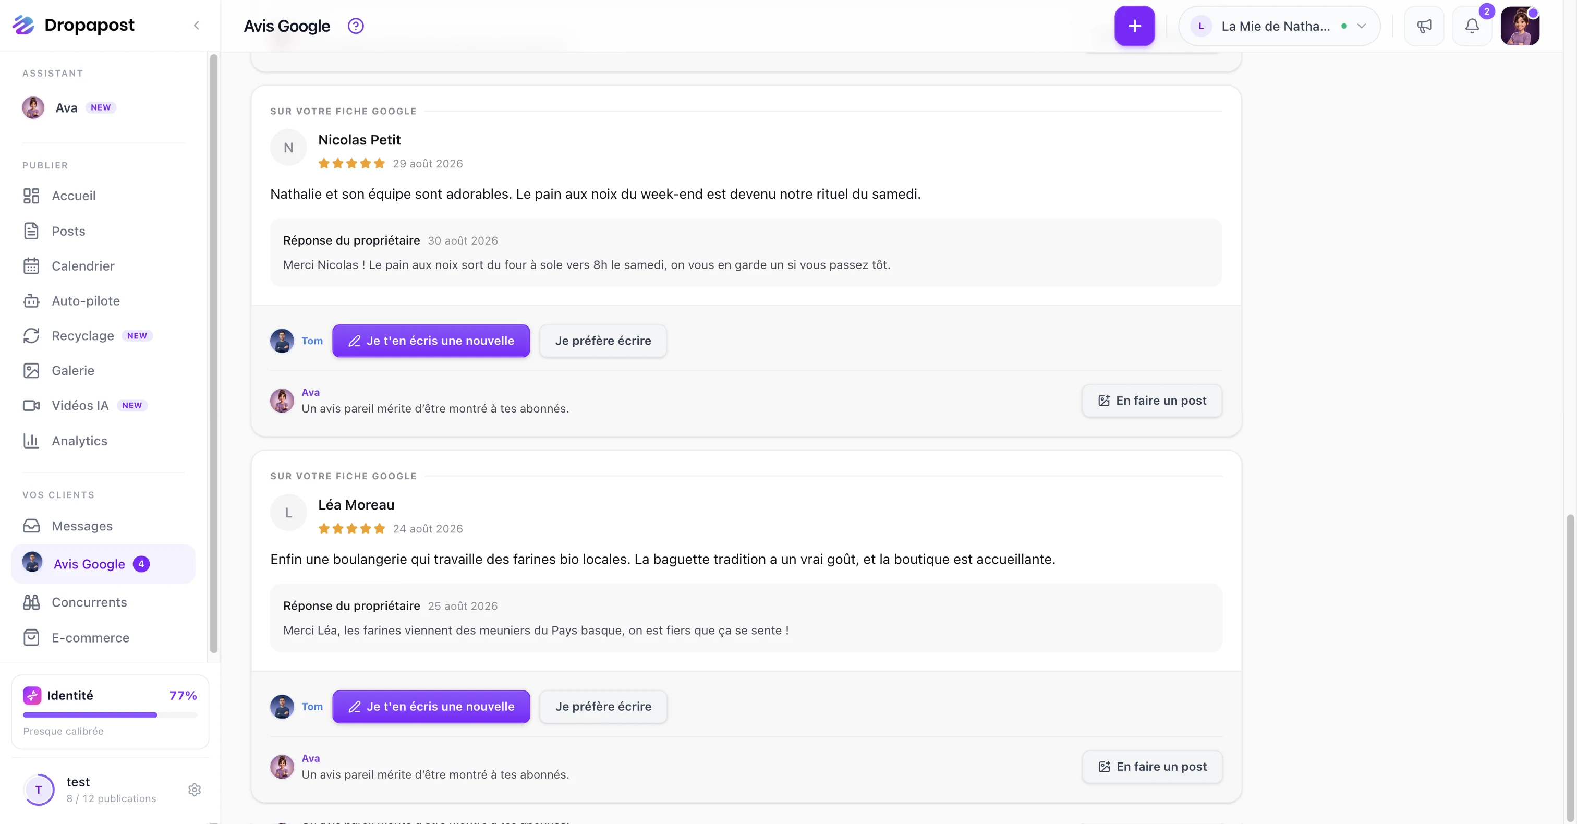This screenshot has width=1577, height=824.
Task: Click Nicolas Petit's five-star rating
Action: pos(351,163)
